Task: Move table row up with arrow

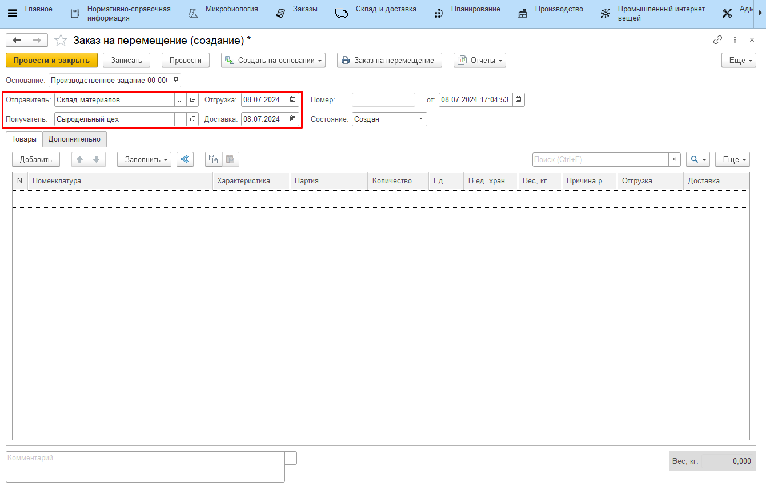Action: click(x=80, y=160)
